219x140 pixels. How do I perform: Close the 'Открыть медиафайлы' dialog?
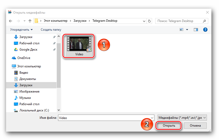coord(207,12)
